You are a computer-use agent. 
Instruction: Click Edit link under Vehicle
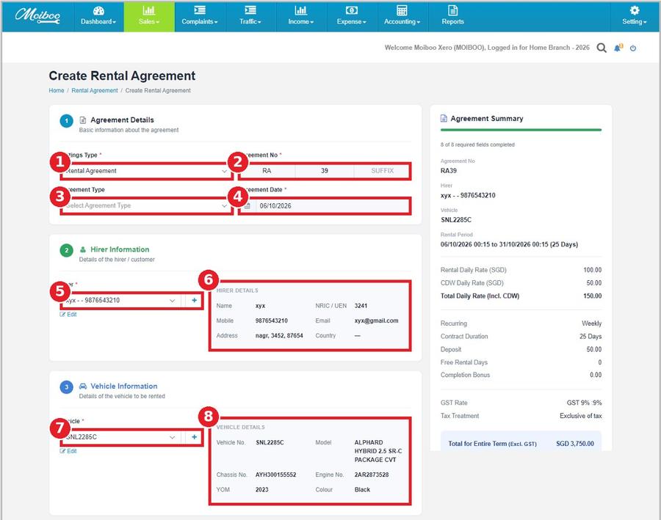[x=68, y=451]
